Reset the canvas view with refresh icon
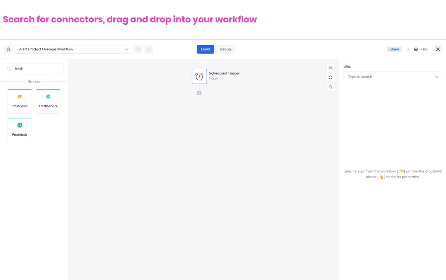This screenshot has width=446, height=280. [x=330, y=77]
